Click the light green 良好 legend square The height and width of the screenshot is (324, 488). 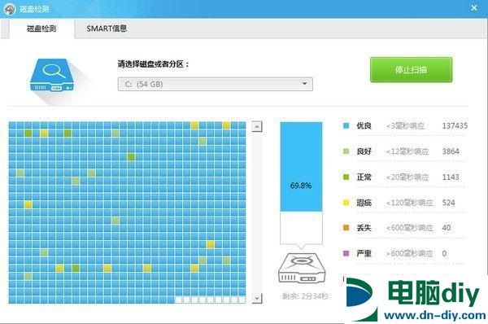click(x=346, y=151)
